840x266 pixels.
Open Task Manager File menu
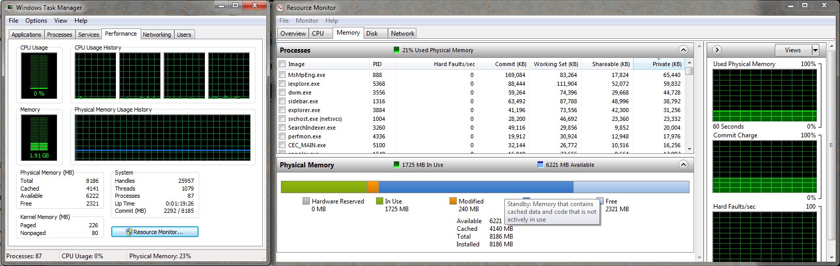point(13,21)
